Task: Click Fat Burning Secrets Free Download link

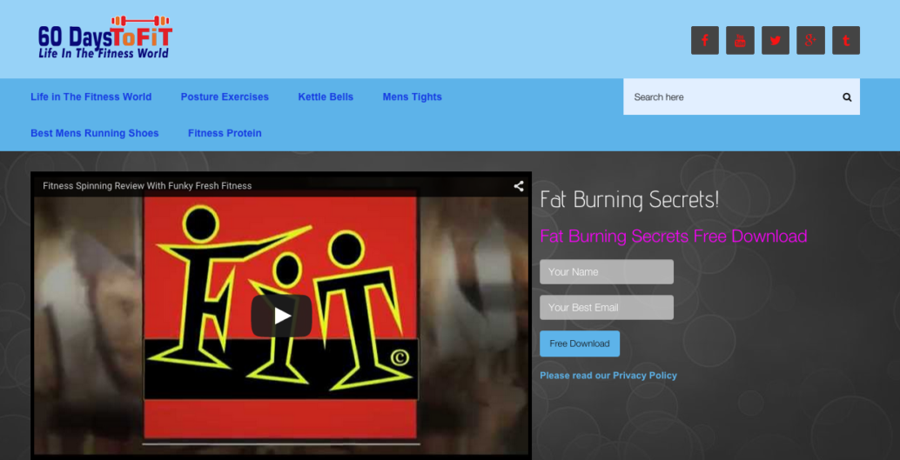Action: point(674,236)
